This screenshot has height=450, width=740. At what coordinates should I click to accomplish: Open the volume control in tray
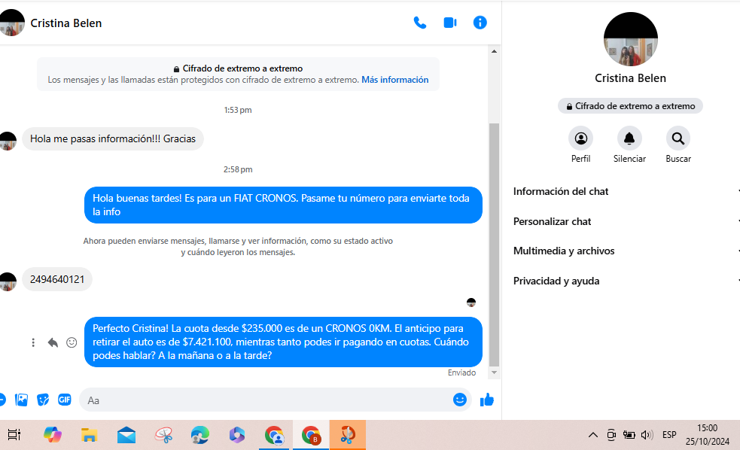point(647,435)
